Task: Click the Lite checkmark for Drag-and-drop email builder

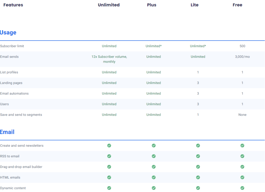Action: (x=198, y=167)
